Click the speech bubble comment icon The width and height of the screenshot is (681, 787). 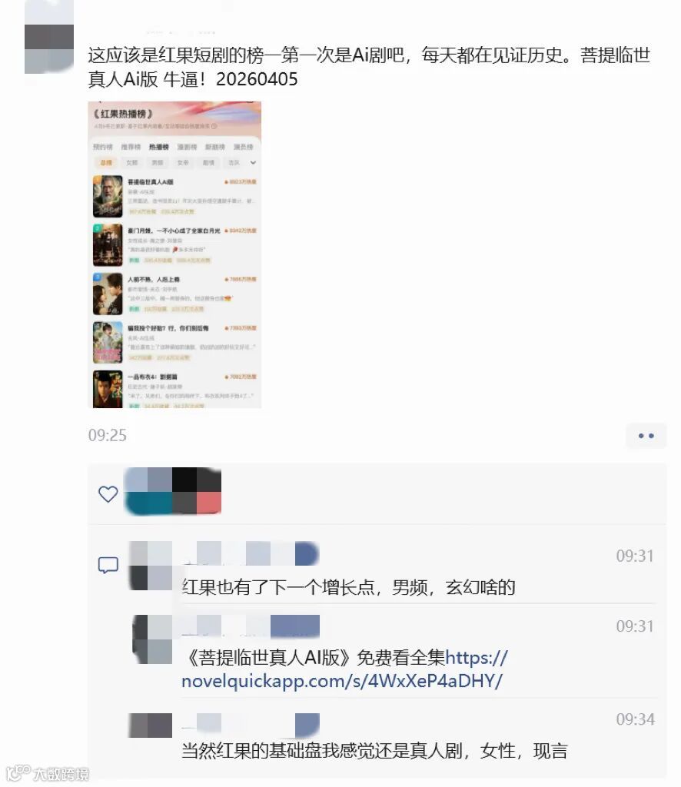[x=108, y=565]
